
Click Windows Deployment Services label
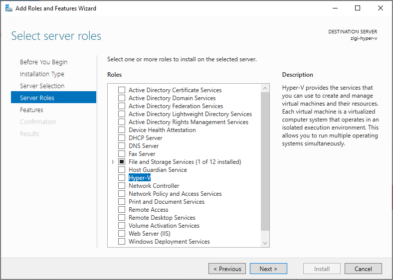[x=169, y=242]
